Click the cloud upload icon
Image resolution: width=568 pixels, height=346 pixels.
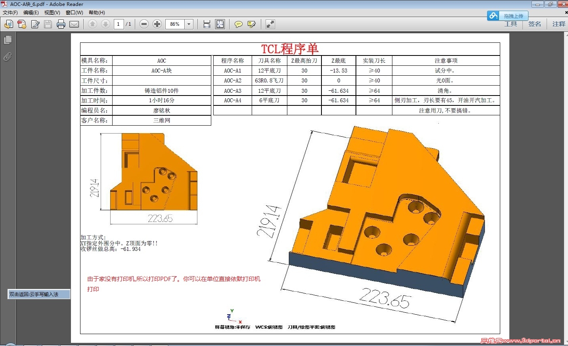493,16
